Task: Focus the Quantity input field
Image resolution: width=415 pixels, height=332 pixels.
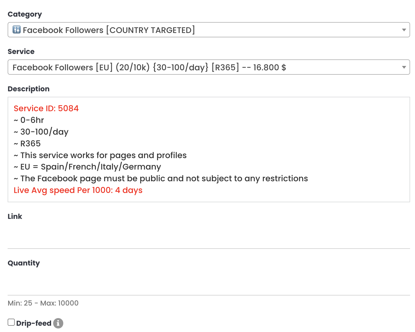Action: coord(209,283)
